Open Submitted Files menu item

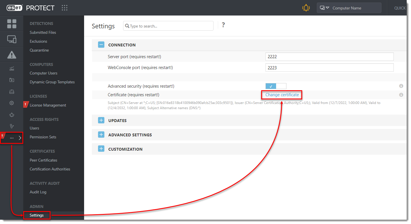coord(43,32)
